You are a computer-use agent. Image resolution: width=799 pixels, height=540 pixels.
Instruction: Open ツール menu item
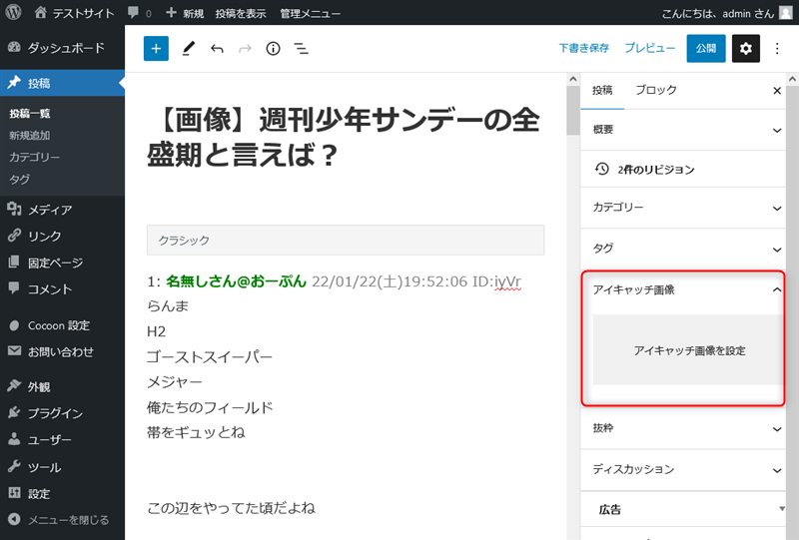click(x=62, y=467)
